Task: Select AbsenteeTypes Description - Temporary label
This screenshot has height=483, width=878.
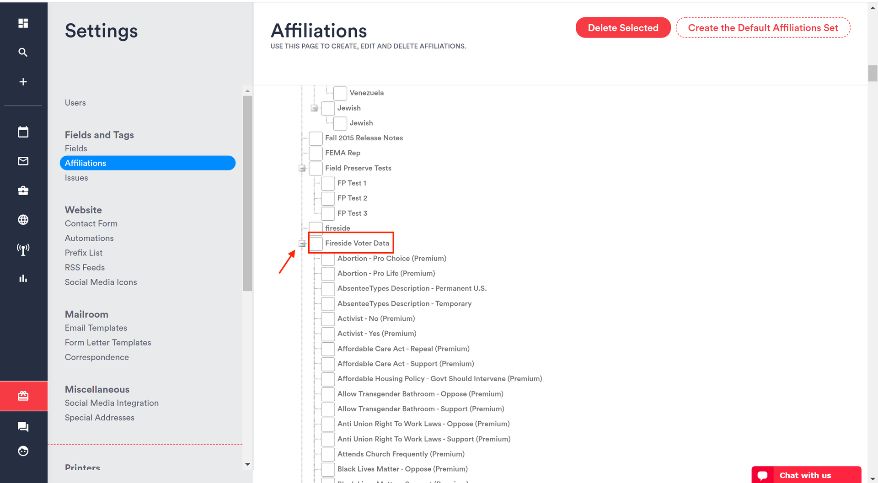Action: coord(404,303)
